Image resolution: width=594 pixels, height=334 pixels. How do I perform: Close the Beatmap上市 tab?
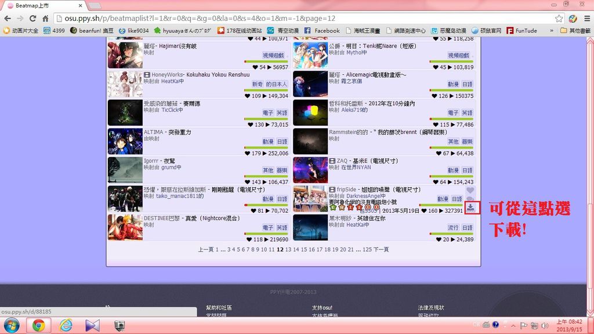[80, 6]
